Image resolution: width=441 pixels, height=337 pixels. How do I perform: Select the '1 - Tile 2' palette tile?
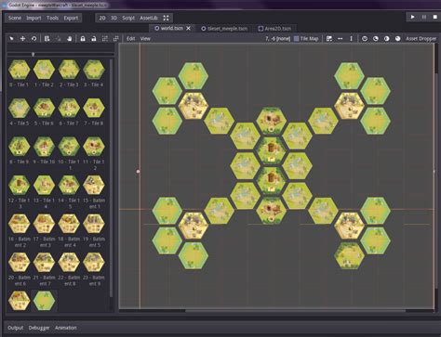(44, 73)
